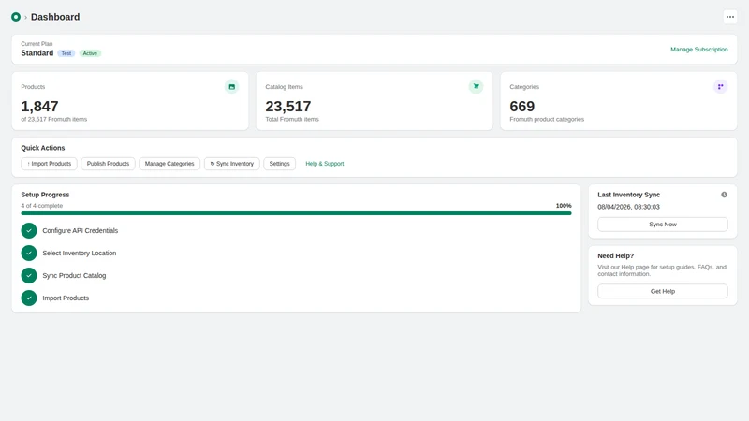Click the setup progress bar
This screenshot has width=749, height=421.
[x=296, y=213]
